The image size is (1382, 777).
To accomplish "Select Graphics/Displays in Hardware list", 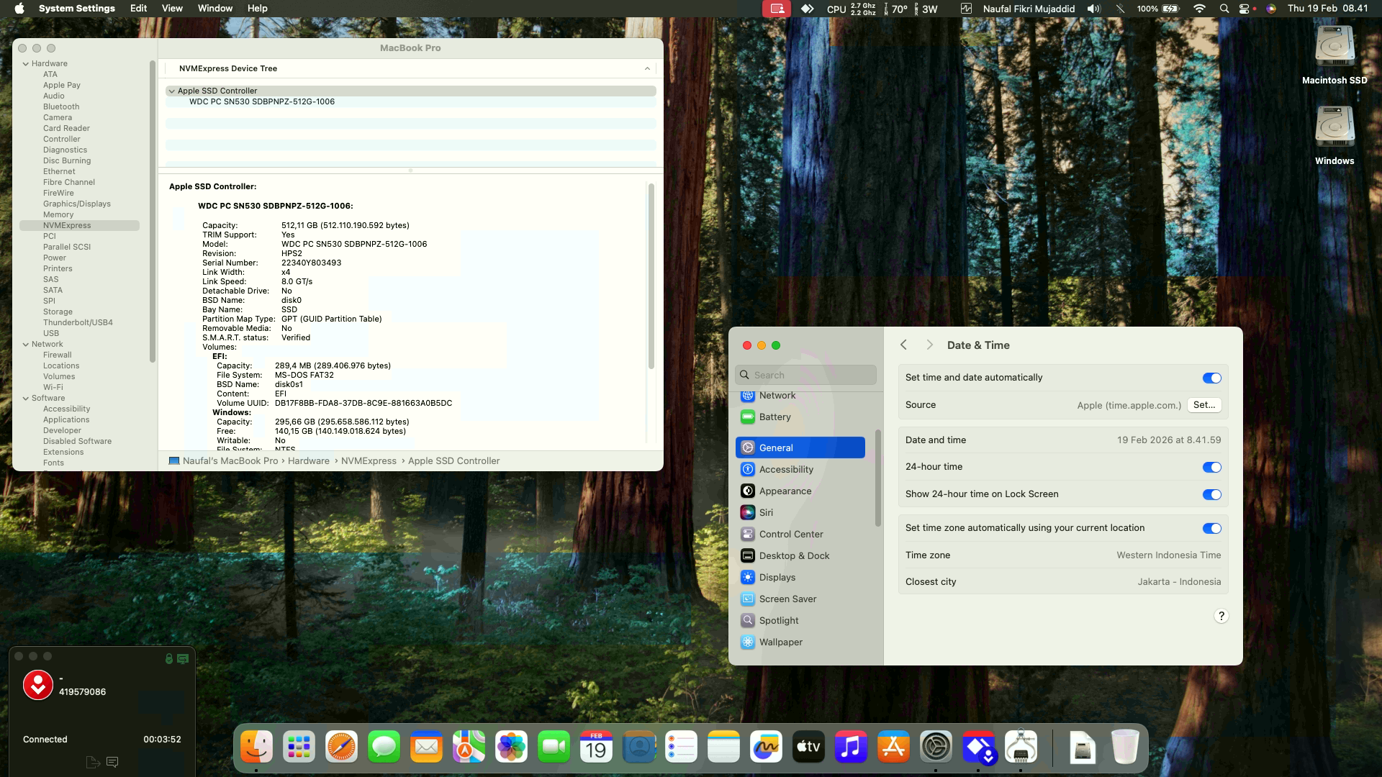I will [77, 204].
